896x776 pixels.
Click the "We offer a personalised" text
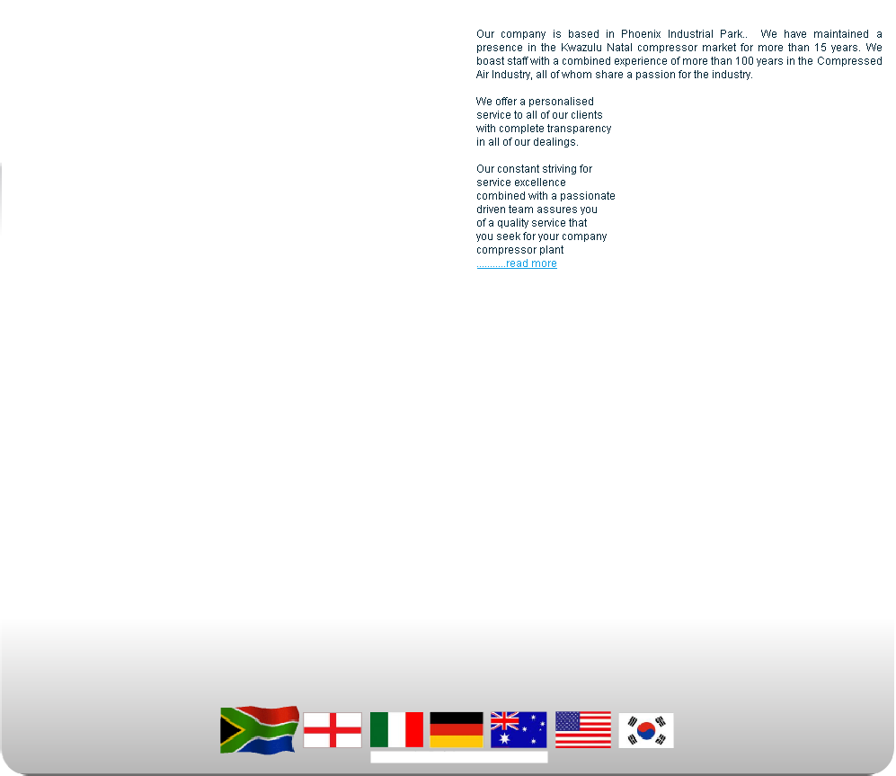coord(535,102)
